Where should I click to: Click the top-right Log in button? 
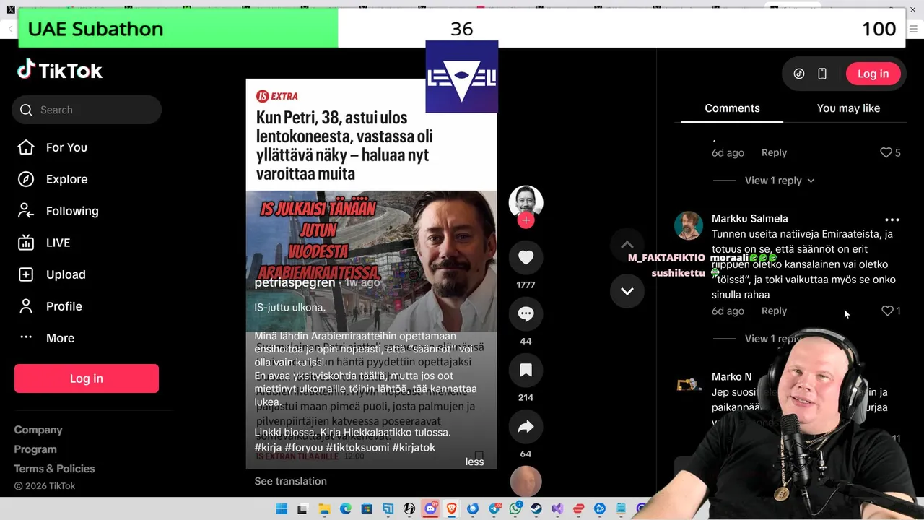pyautogui.click(x=873, y=74)
